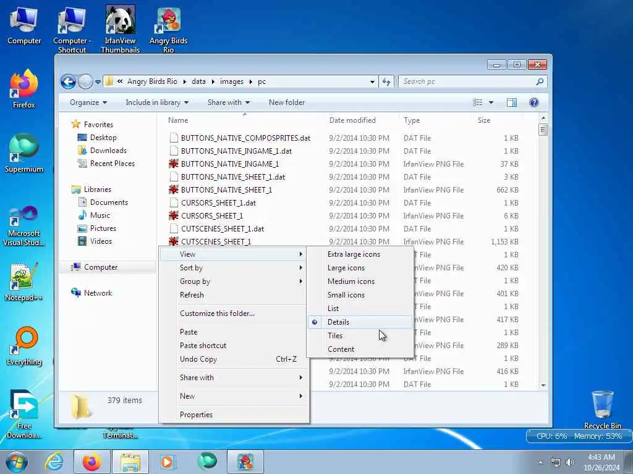This screenshot has width=633, height=474.
Task: Choose Content view
Action: click(x=360, y=349)
